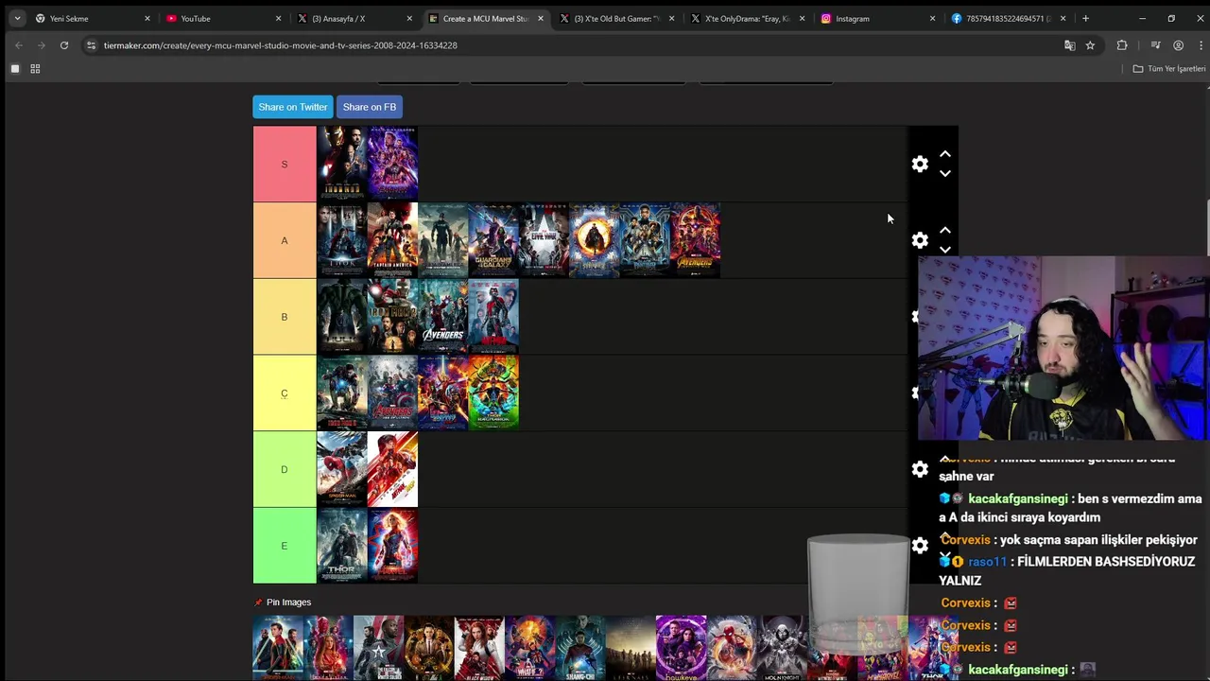Move the A tier row up
The image size is (1210, 681).
(944, 231)
